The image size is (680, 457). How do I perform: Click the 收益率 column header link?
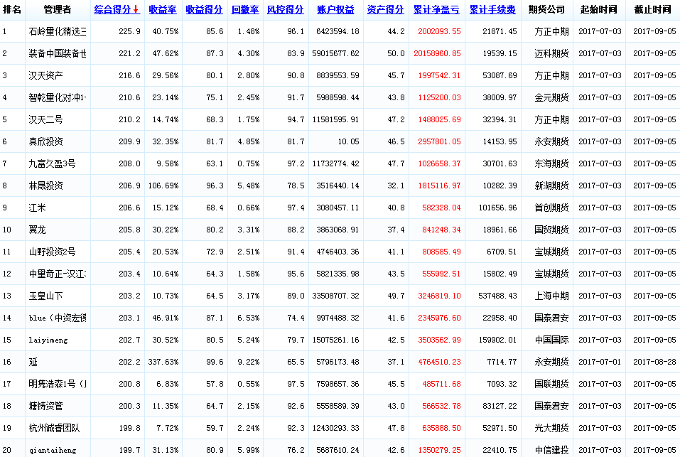click(163, 9)
